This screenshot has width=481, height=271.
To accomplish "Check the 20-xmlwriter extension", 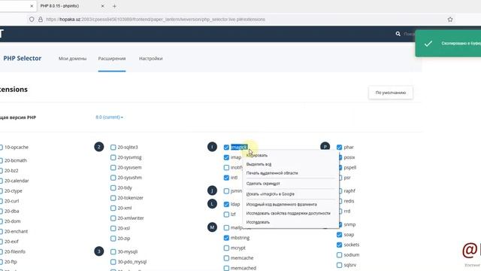I will click(113, 218).
